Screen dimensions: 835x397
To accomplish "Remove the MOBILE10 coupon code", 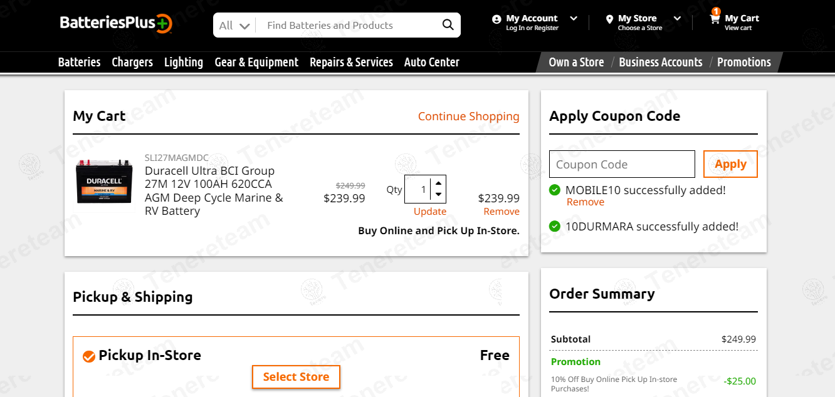I will pos(585,202).
